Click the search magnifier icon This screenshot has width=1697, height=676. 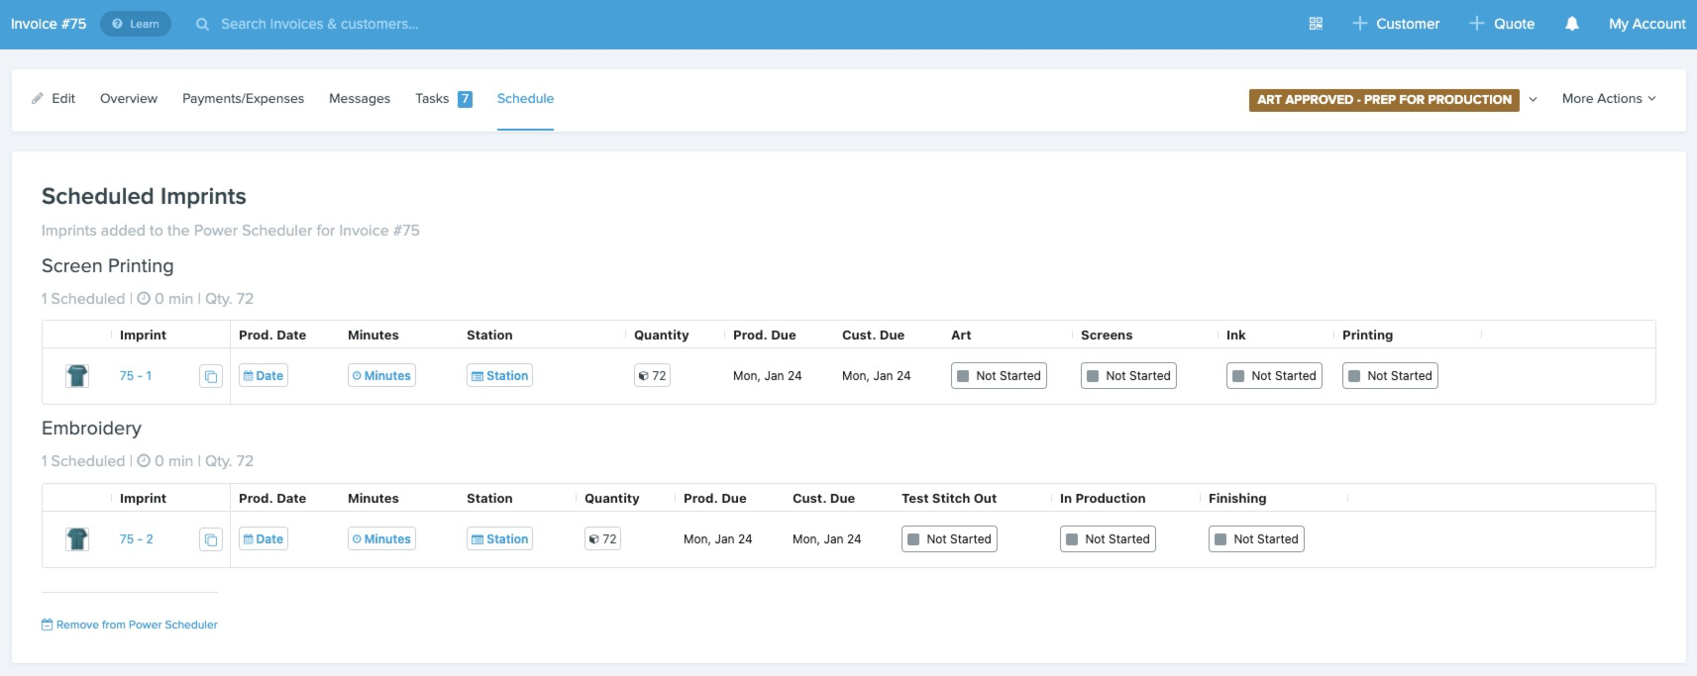(202, 24)
